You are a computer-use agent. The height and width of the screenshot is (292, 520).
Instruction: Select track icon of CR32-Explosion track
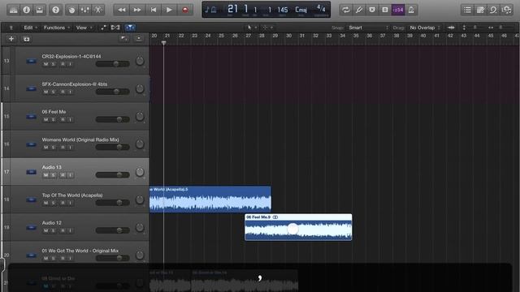31,62
